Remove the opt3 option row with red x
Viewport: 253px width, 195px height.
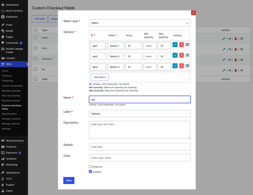click(x=181, y=66)
